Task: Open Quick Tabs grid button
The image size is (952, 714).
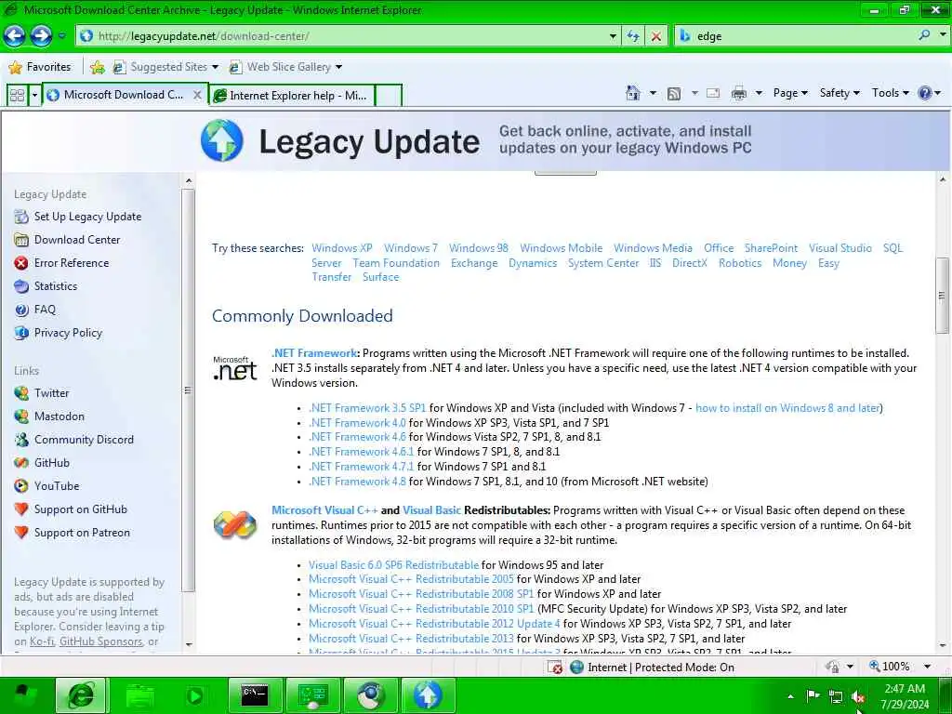Action: click(x=17, y=96)
